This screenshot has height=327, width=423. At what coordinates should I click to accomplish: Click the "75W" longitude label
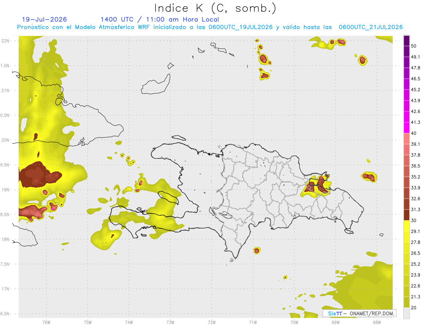coord(88,322)
